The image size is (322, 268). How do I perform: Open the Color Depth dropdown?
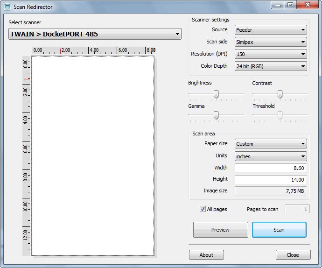tap(271, 66)
